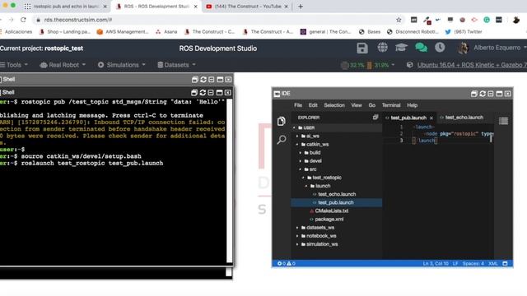Open the Datasets dropdown
The height and width of the screenshot is (296, 527).
176,65
